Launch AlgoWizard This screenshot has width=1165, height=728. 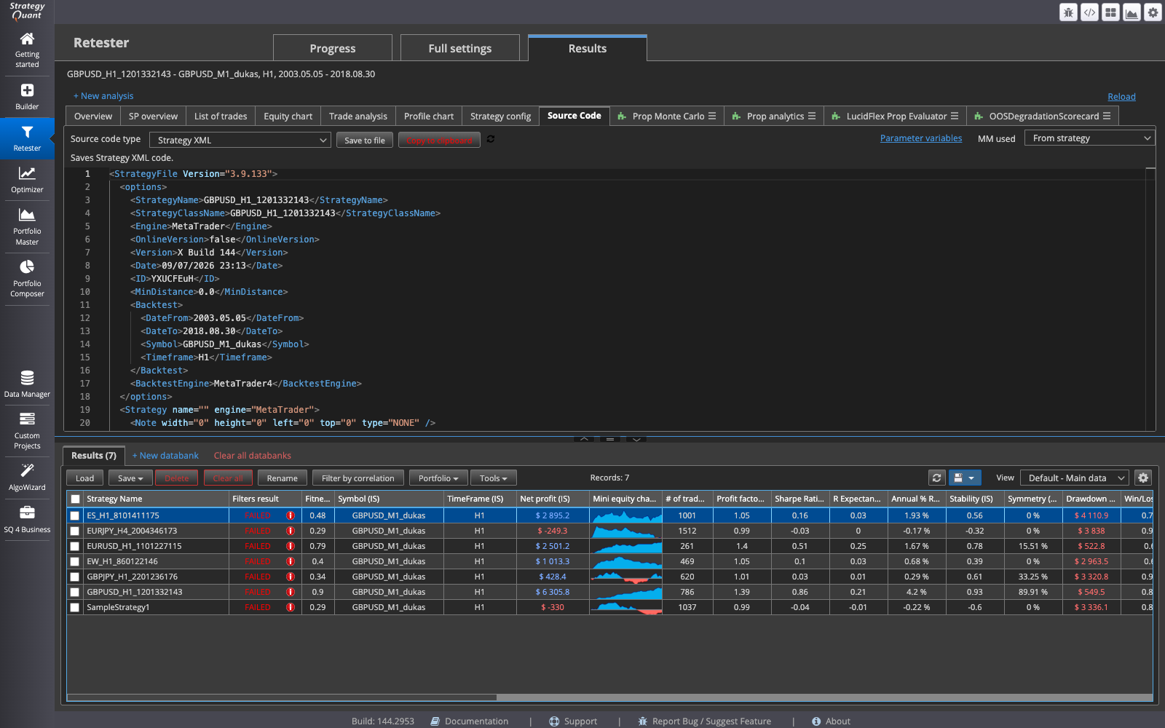coord(27,477)
